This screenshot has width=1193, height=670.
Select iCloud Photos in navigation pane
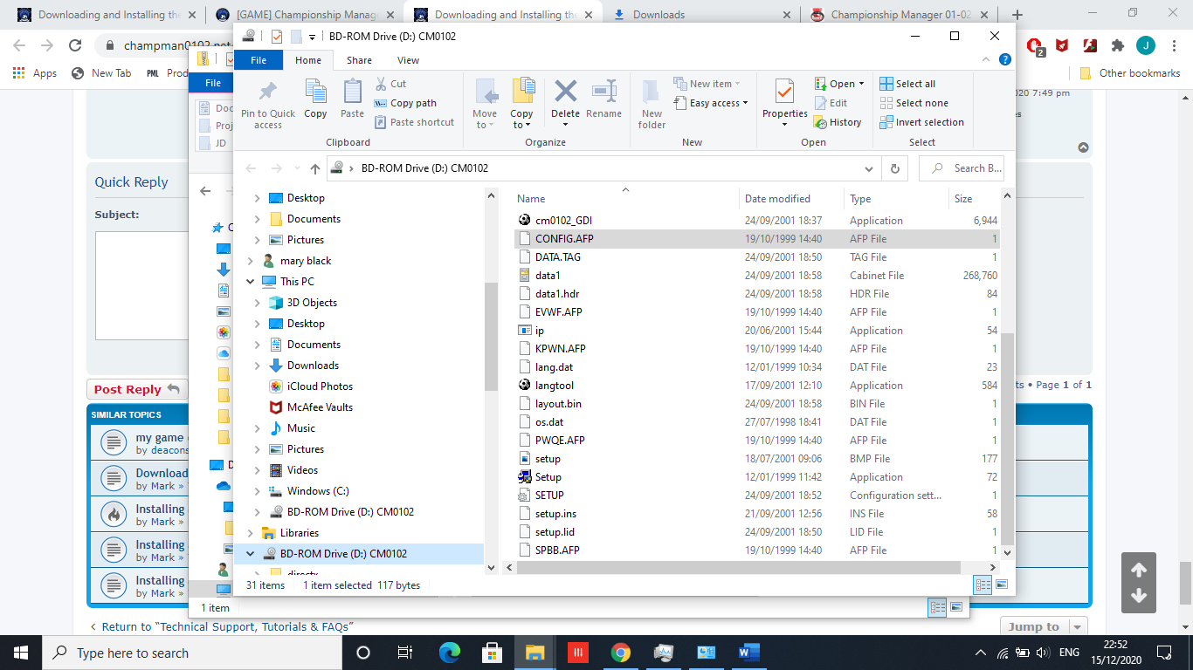coord(320,386)
